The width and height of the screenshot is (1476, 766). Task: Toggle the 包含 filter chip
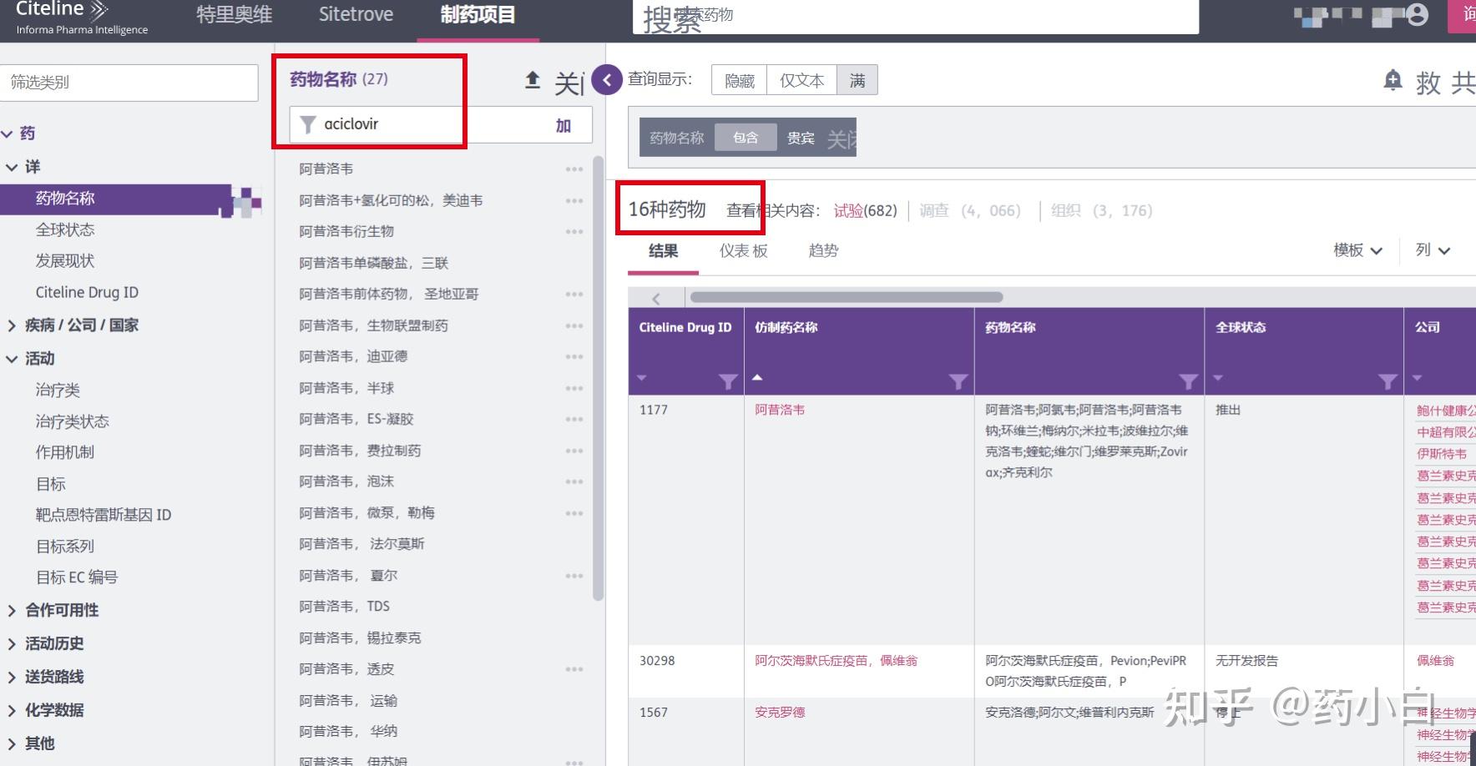tap(746, 137)
